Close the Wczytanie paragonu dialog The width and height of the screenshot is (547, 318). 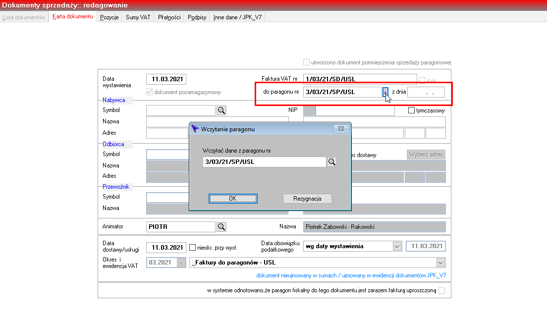341,129
